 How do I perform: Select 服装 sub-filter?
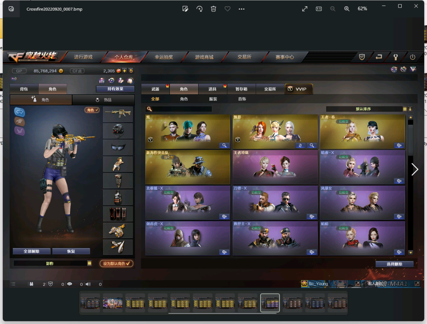click(213, 99)
